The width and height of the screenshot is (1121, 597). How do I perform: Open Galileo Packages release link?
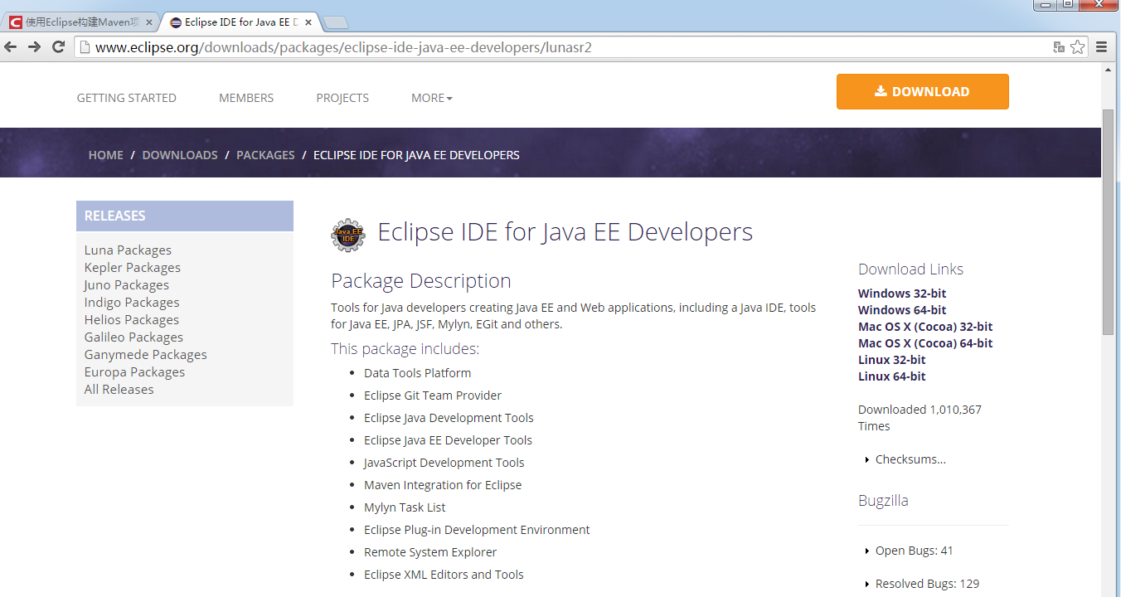click(134, 337)
